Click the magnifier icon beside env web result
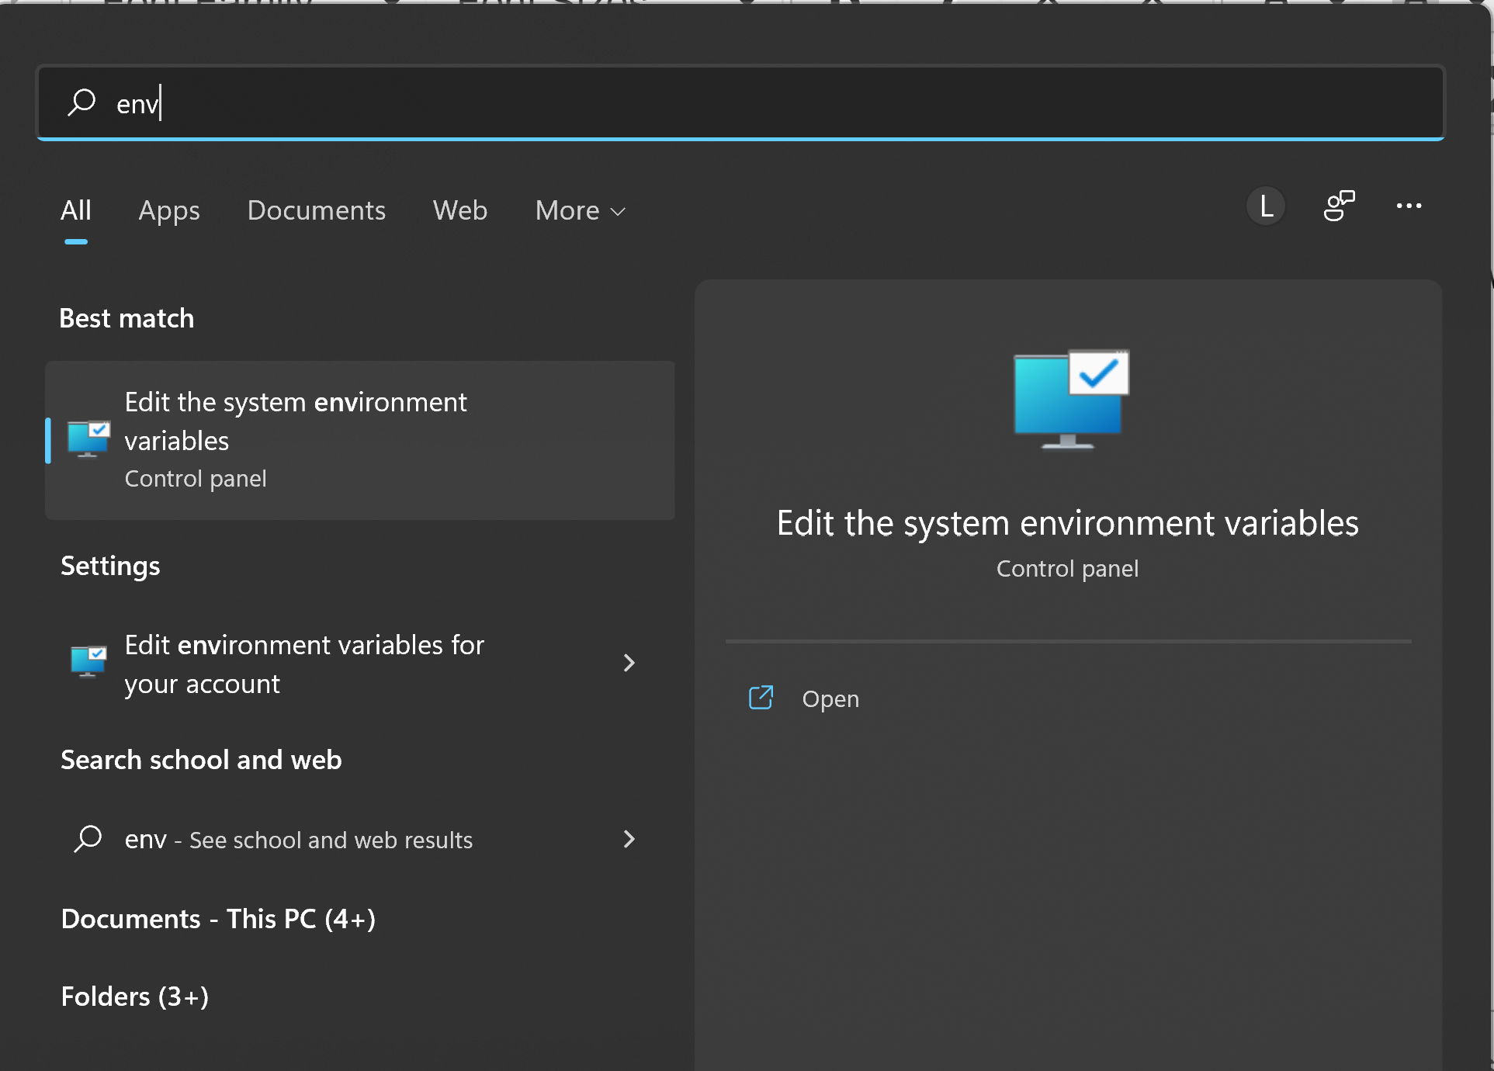Screen dimensions: 1494x1071 (88, 839)
